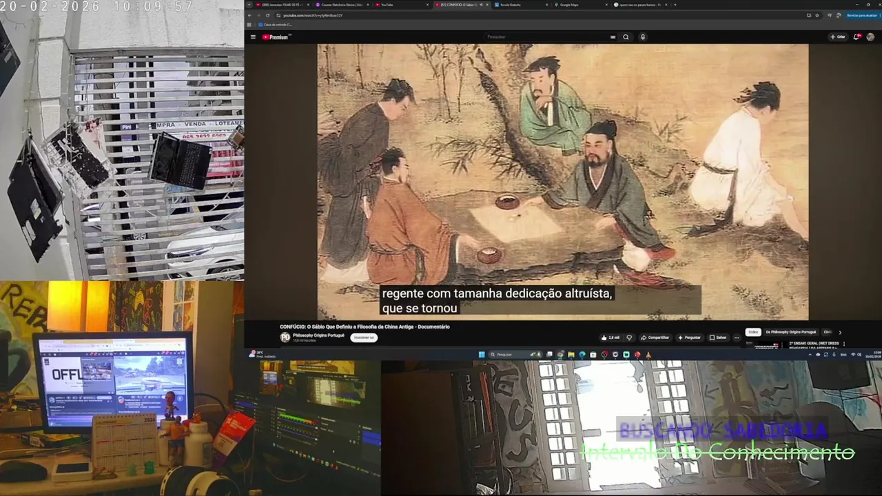This screenshot has width=882, height=496.
Task: Show next filter chips with chevron
Action: click(840, 333)
